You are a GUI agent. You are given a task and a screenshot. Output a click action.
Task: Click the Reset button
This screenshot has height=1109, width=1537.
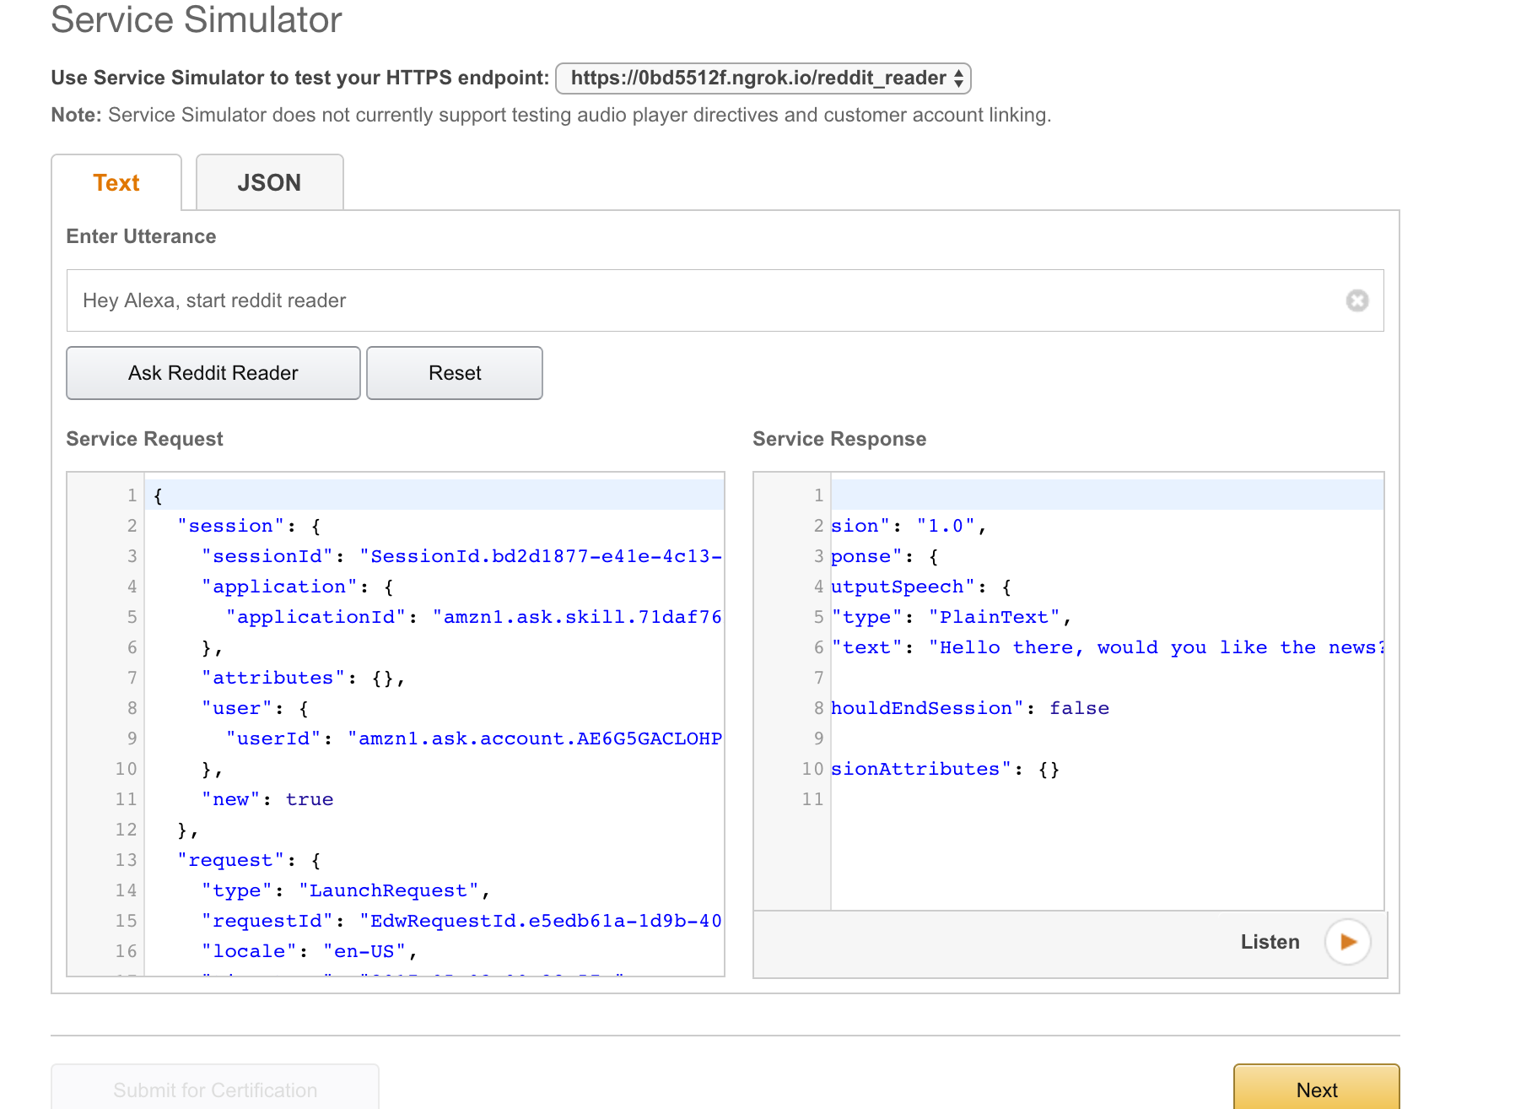pyautogui.click(x=455, y=373)
